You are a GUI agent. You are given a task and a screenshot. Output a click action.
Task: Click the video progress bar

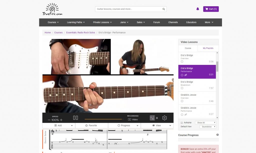tap(104, 119)
